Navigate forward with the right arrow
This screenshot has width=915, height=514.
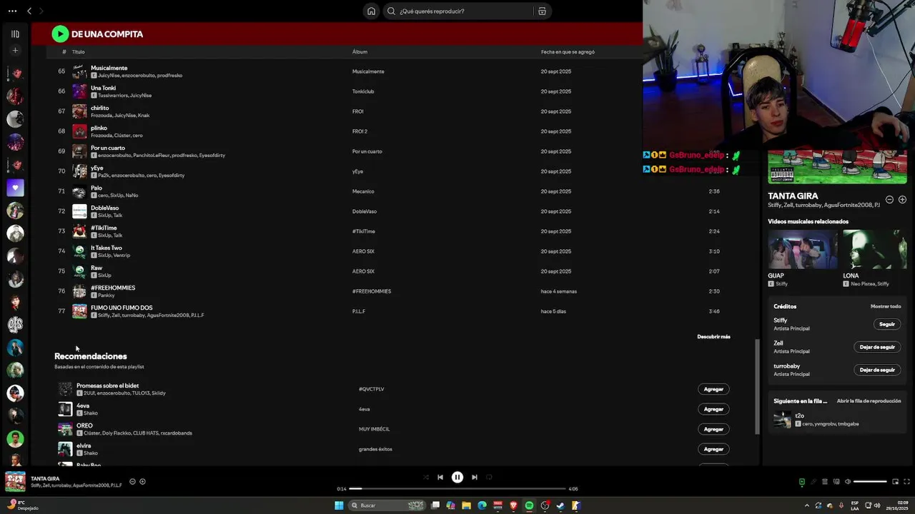pos(41,11)
